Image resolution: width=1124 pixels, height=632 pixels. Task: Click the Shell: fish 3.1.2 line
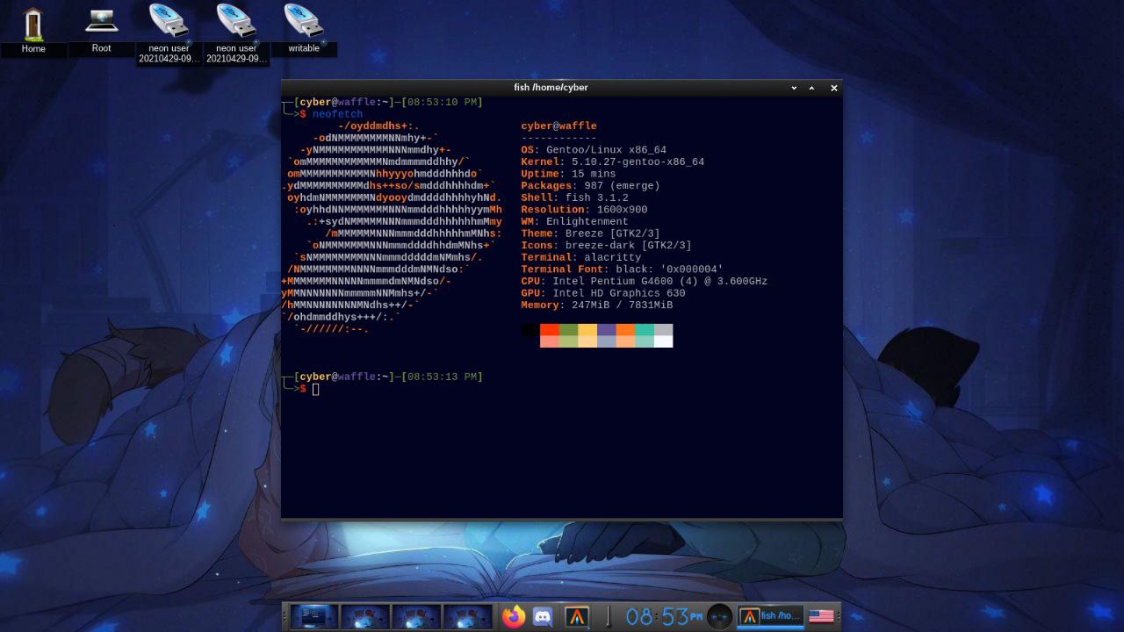point(574,198)
